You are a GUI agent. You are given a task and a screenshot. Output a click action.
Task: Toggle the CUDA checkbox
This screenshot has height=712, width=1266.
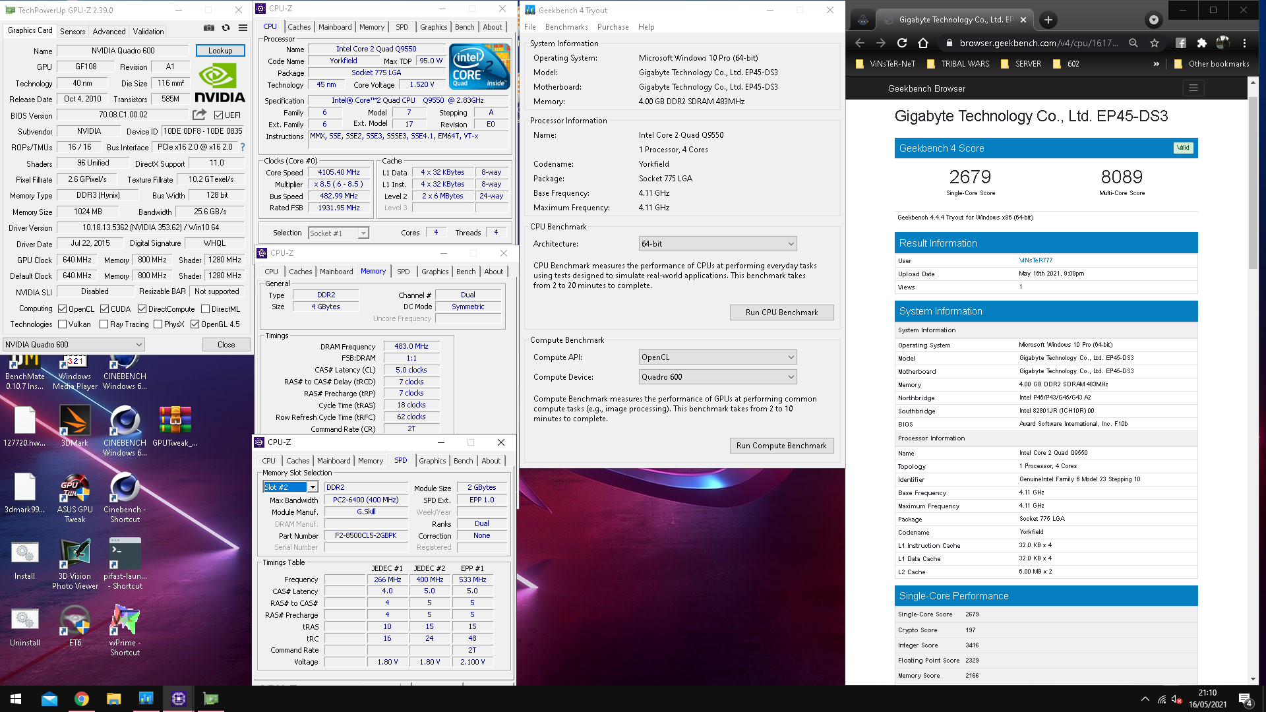(x=104, y=309)
